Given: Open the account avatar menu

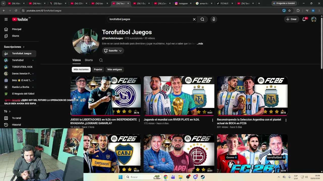Looking at the screenshot, I should tap(314, 19).
